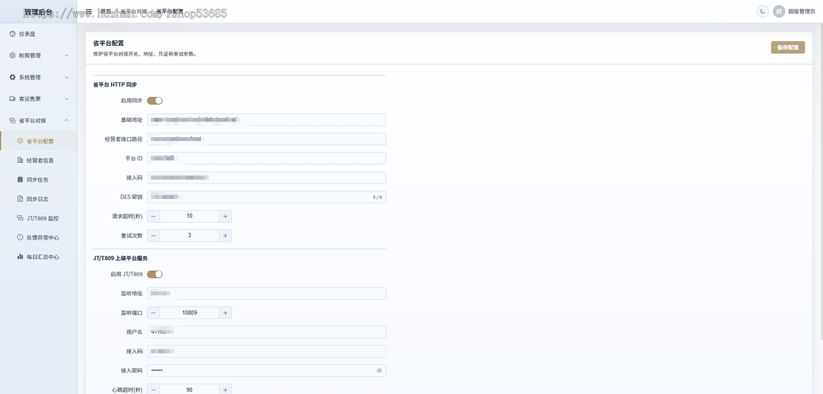Viewport: 823px width, 394px height.
Task: Click the 保存配置 button
Action: point(788,47)
